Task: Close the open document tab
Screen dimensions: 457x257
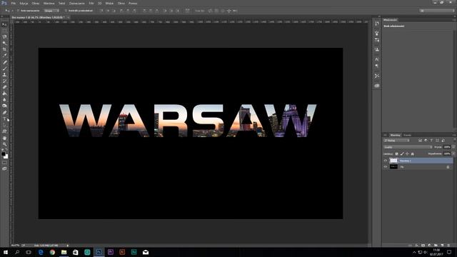Action: click(x=68, y=17)
